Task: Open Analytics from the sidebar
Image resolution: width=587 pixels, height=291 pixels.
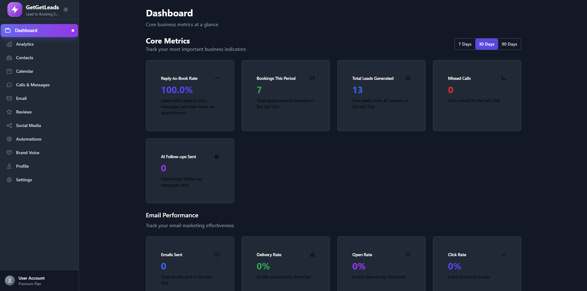Action: click(25, 44)
